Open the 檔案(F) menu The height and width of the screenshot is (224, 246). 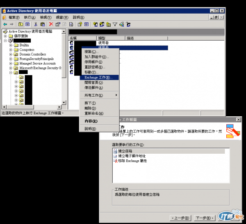[x=14, y=17]
